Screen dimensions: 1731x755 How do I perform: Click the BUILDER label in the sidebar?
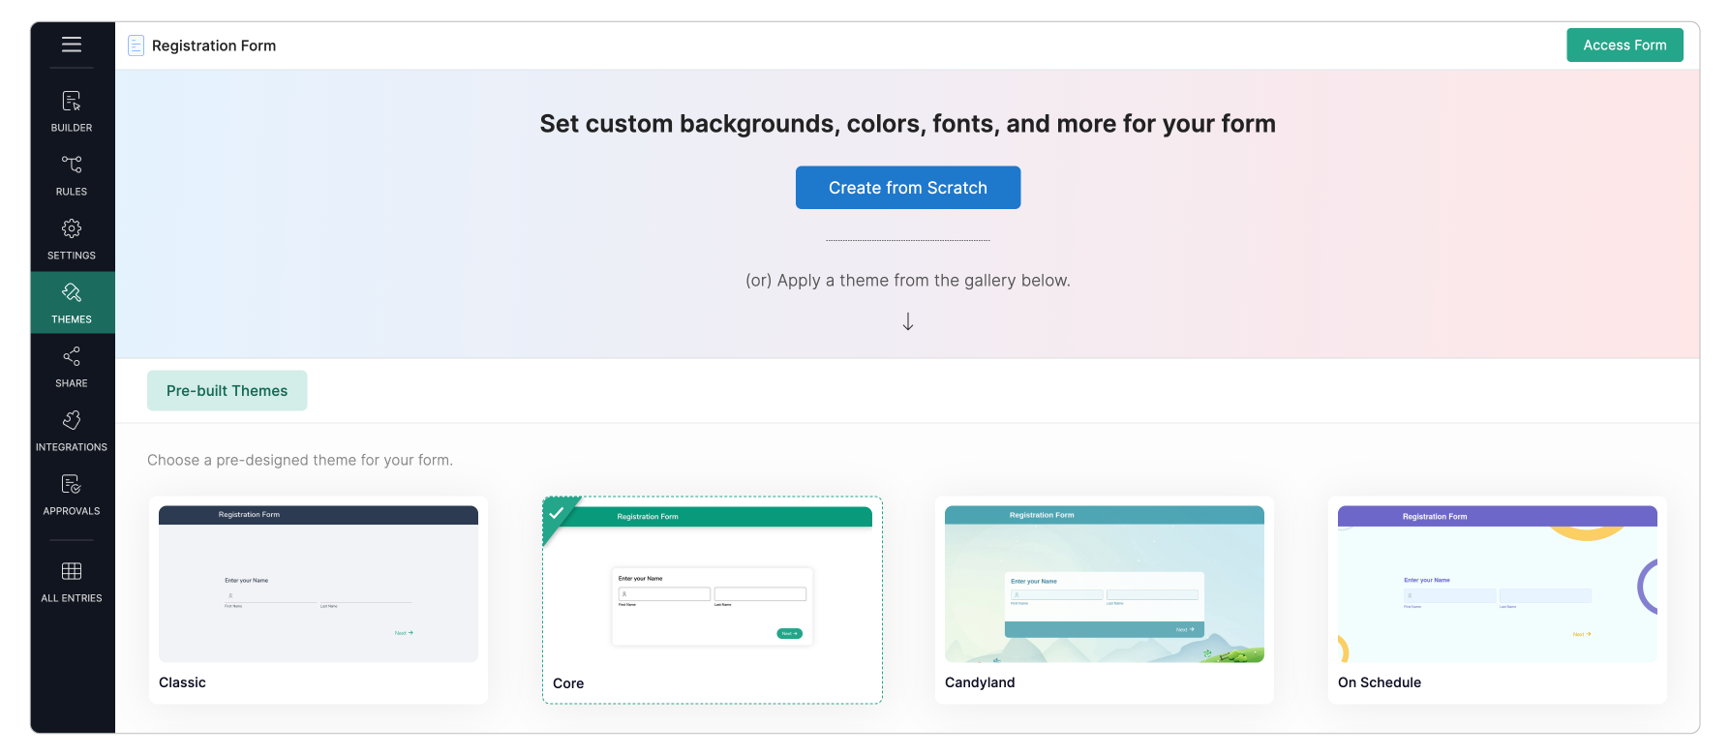72,128
